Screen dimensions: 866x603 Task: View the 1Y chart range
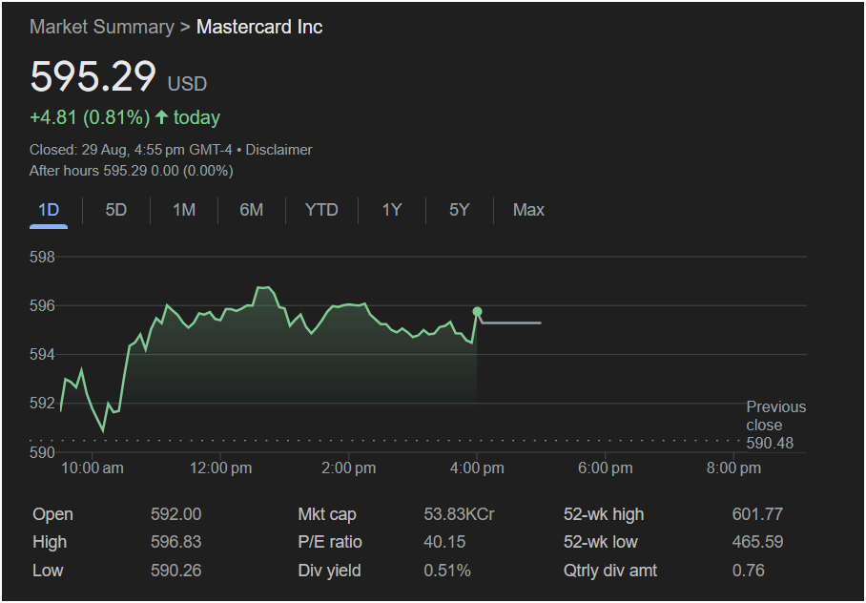point(392,210)
